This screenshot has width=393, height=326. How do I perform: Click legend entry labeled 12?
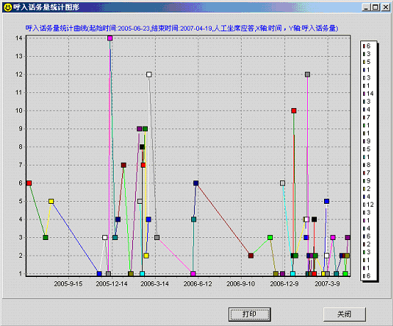pyautogui.click(x=368, y=205)
